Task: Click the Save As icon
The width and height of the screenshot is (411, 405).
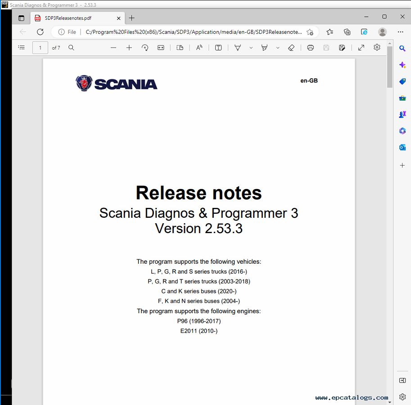Action: point(342,48)
